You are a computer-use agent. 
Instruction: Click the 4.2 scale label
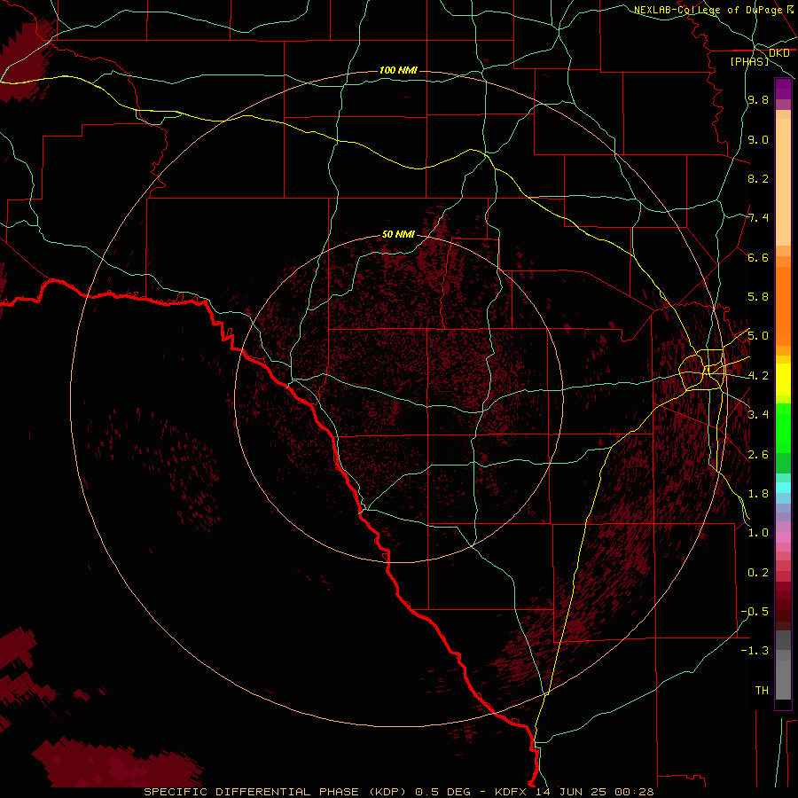pyautogui.click(x=758, y=376)
